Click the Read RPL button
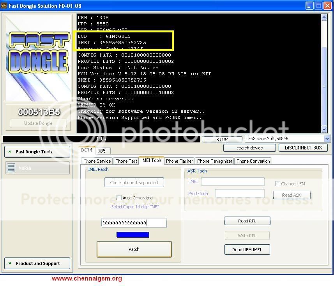The image size is (334, 286). click(247, 221)
